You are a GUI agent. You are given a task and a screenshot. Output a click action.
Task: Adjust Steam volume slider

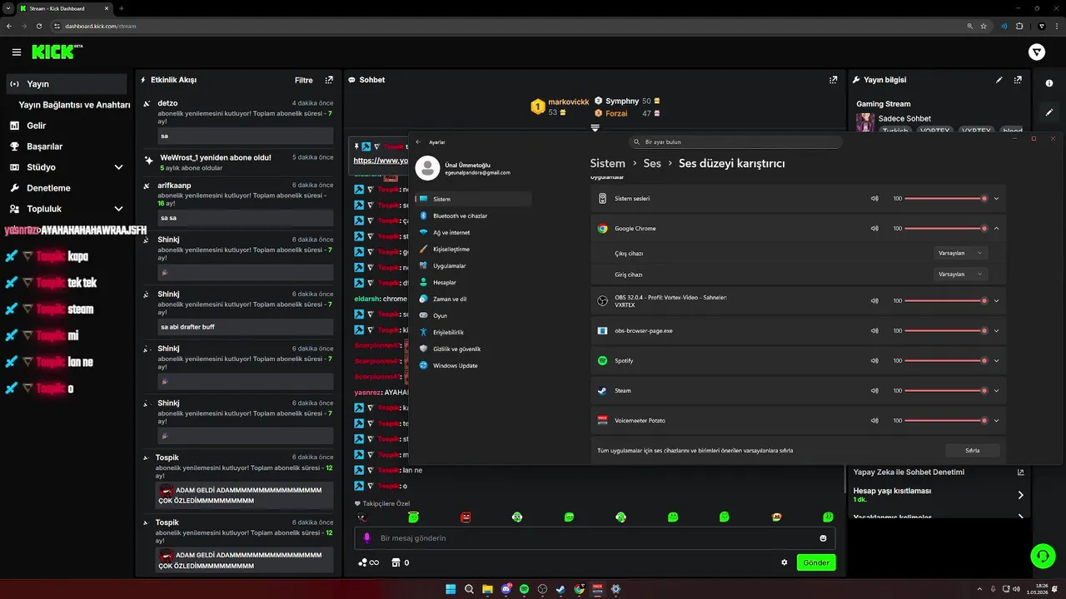(944, 390)
